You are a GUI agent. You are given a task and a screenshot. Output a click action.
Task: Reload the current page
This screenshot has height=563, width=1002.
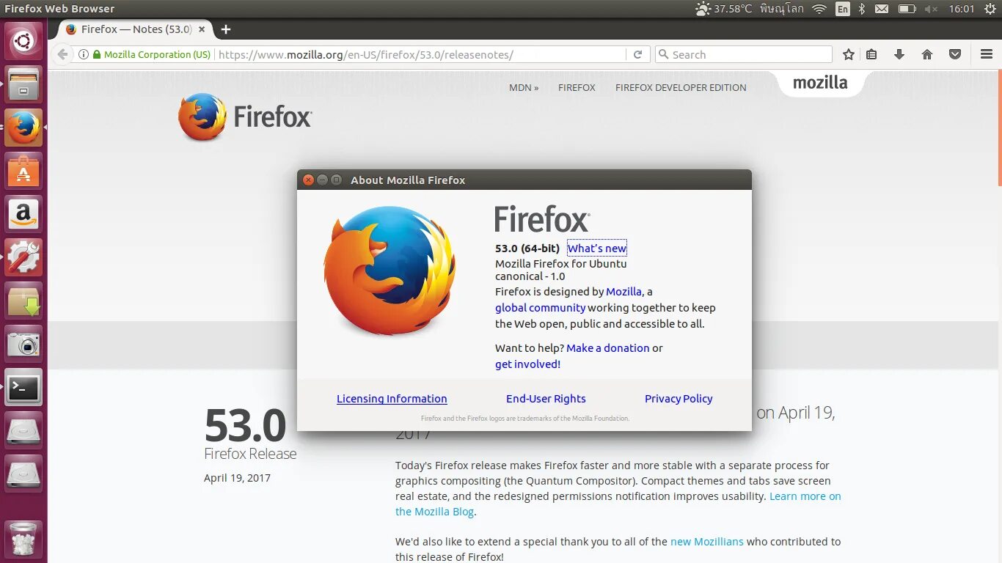[637, 54]
